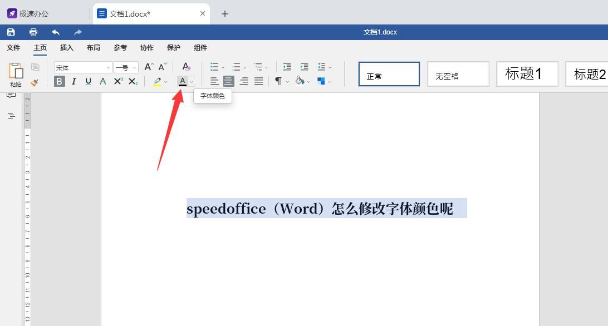This screenshot has width=608, height=326.
Task: Select the font color icon
Action: [x=183, y=81]
